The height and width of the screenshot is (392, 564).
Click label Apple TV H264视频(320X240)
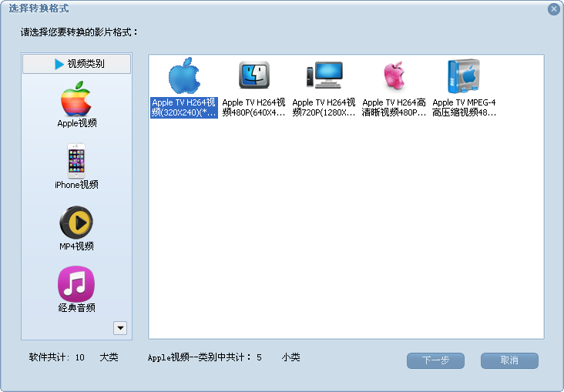tap(184, 108)
